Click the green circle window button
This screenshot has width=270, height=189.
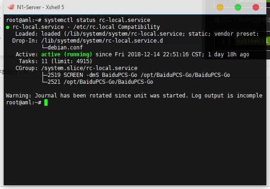[x=238, y=7]
